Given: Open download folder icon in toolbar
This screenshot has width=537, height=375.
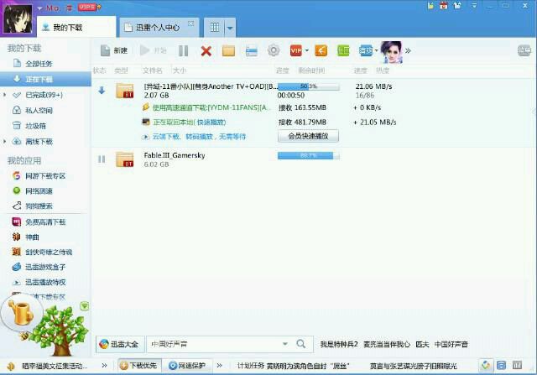Looking at the screenshot, I should pos(228,51).
